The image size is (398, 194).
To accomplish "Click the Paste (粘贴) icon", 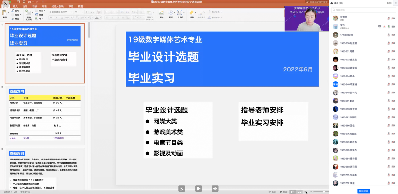I will click(4, 13).
